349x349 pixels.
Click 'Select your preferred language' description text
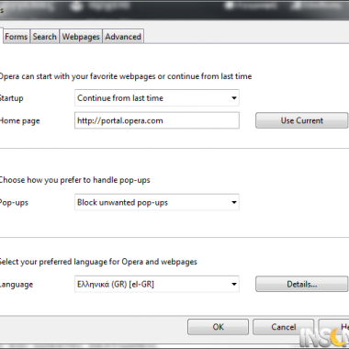coord(98,262)
